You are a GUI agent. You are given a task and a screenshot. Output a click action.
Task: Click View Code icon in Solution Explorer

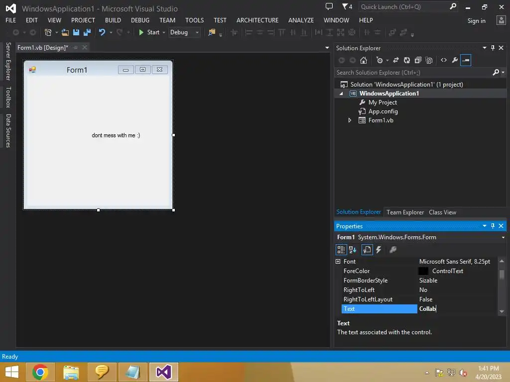pyautogui.click(x=444, y=60)
